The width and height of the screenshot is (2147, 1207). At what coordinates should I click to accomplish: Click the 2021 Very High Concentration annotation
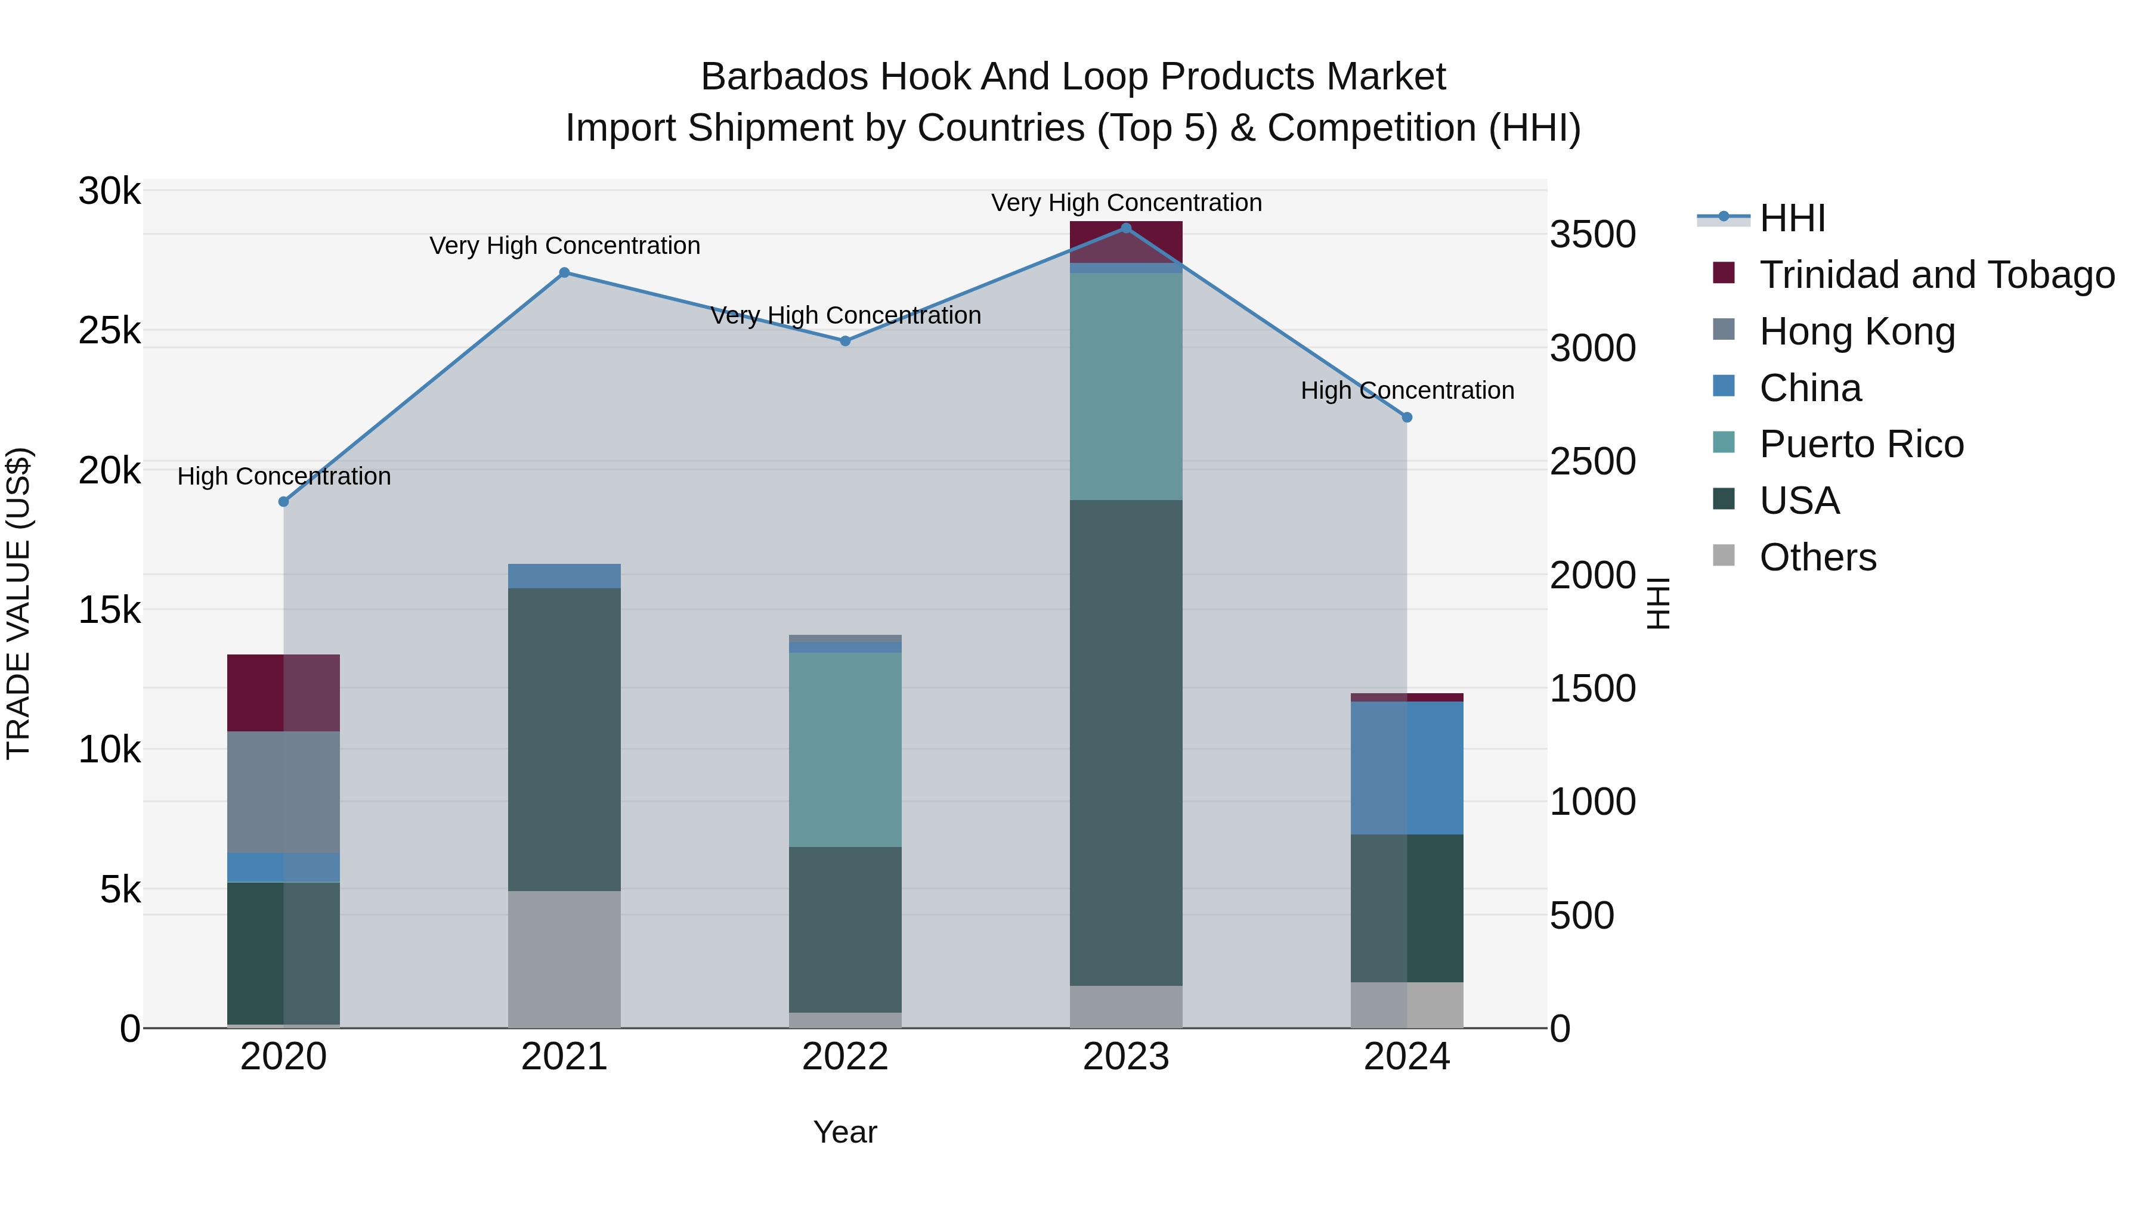tap(565, 246)
